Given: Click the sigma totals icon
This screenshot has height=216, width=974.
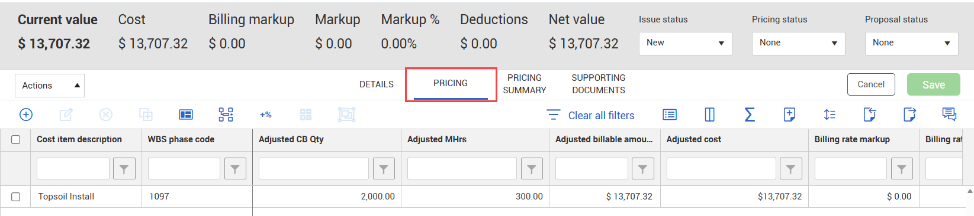Looking at the screenshot, I should [750, 114].
